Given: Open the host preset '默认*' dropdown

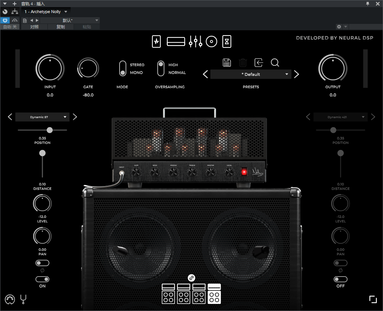Looking at the screenshot, I should [70, 21].
